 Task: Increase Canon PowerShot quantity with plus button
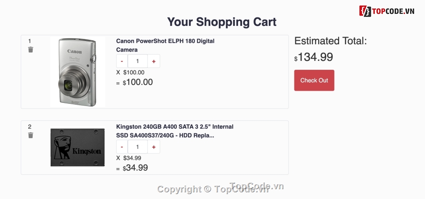(x=154, y=61)
